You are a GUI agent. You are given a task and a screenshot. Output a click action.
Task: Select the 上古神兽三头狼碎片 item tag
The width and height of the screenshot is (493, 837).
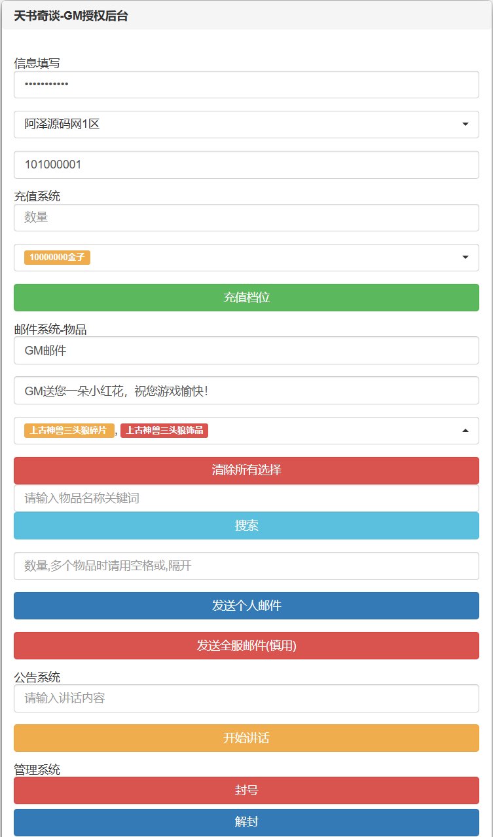tap(69, 431)
